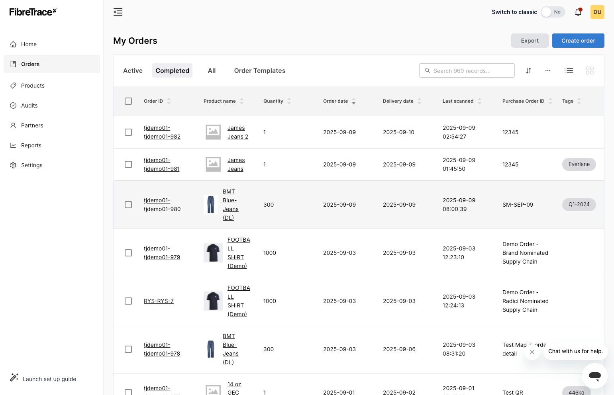Go to Products in sidebar
The height and width of the screenshot is (395, 614).
pyautogui.click(x=52, y=86)
